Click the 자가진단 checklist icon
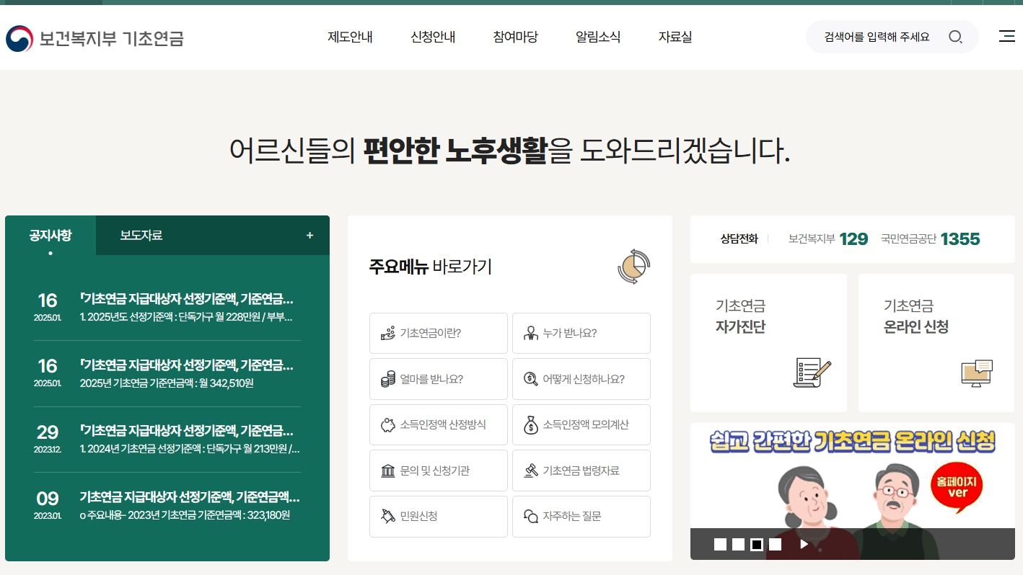The height and width of the screenshot is (575, 1023). click(812, 373)
